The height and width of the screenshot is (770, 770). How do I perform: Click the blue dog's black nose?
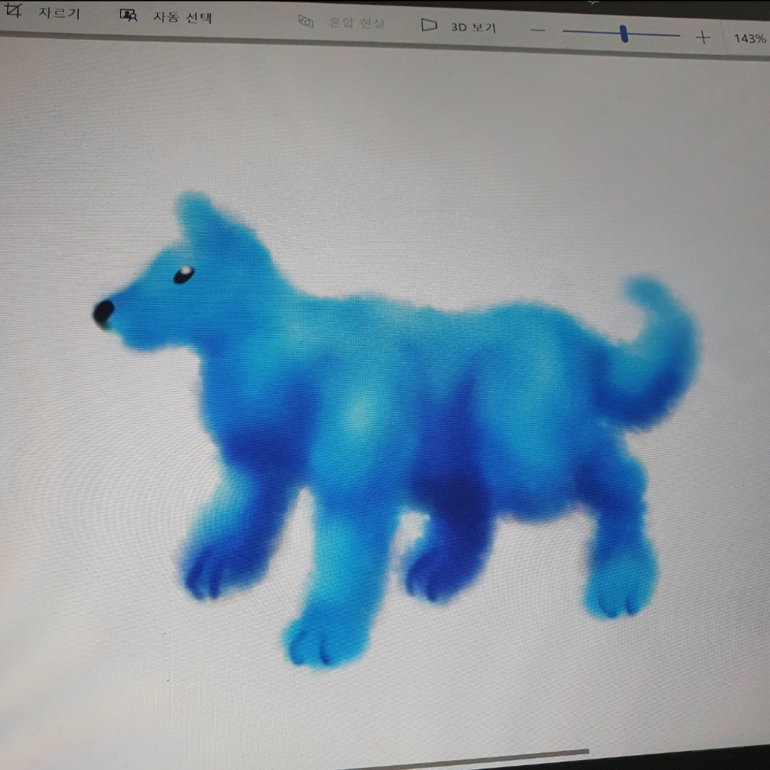click(103, 312)
